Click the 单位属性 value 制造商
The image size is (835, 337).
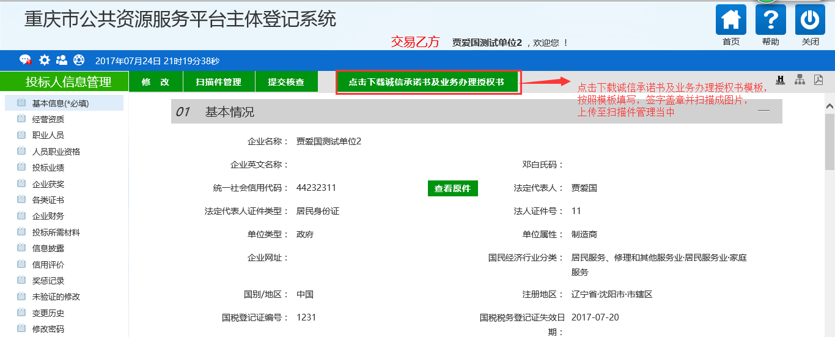coord(584,234)
